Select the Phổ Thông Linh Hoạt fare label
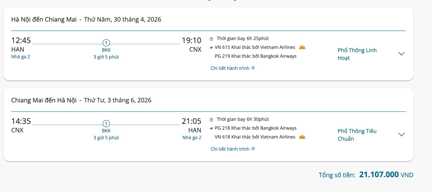The width and height of the screenshot is (432, 192). (x=357, y=54)
